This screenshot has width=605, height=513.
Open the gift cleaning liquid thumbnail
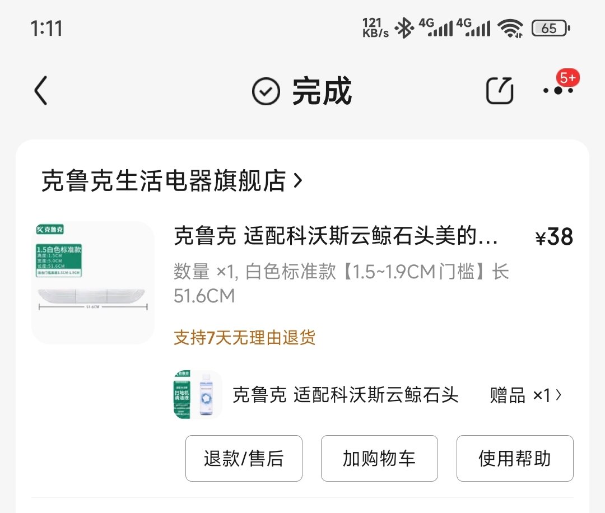[197, 395]
